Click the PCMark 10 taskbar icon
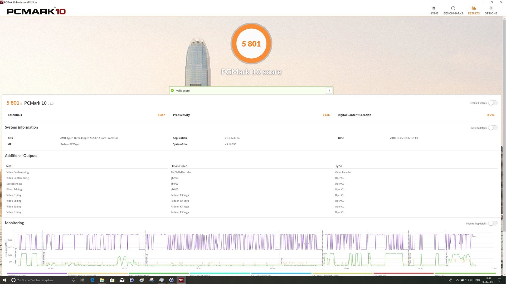The height and width of the screenshot is (284, 506). [181, 280]
